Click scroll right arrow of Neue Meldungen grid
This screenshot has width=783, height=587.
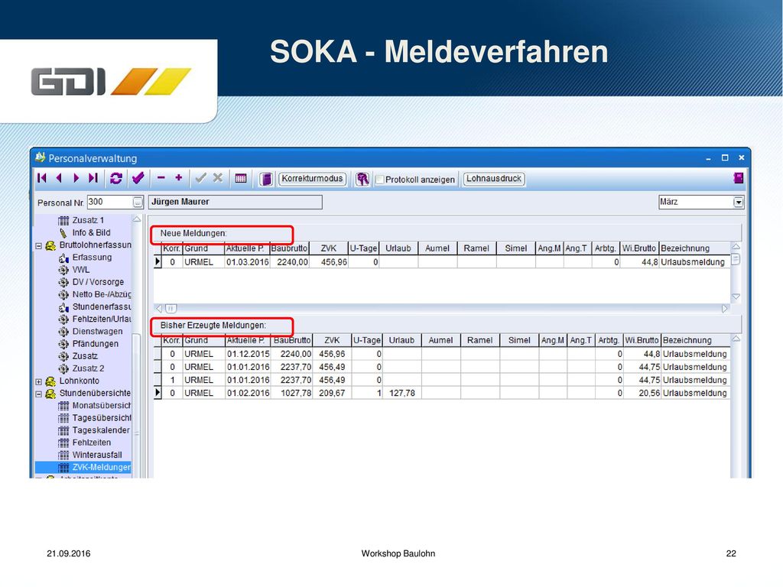(725, 309)
